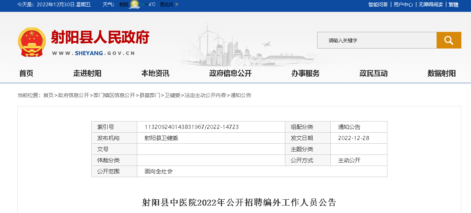Screen dimensions: 471x213
Task: Select 办事服务 in main navigation
Action: click(x=305, y=73)
